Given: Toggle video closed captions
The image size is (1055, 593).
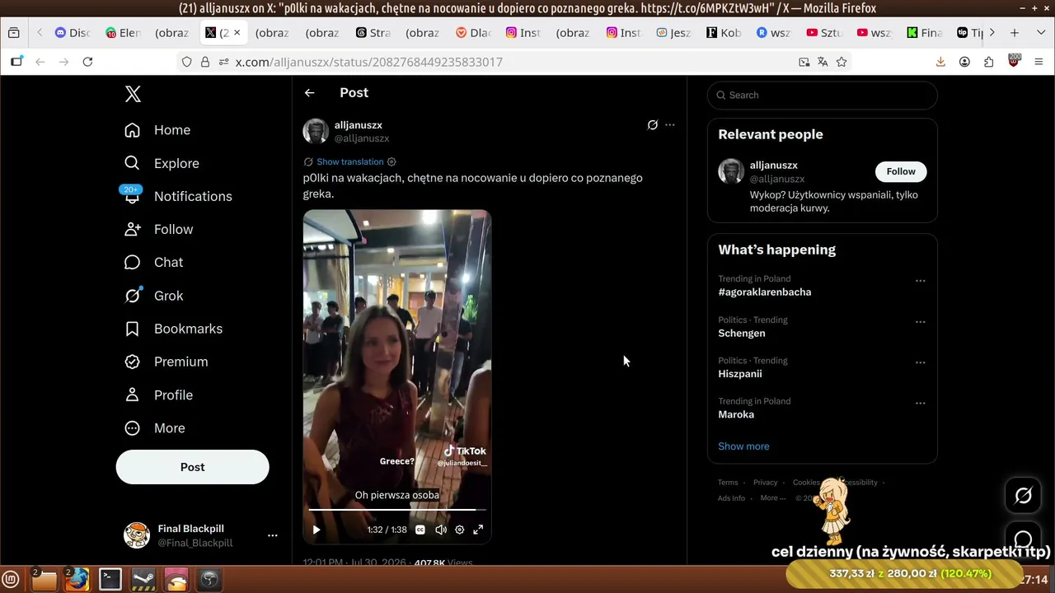Looking at the screenshot, I should [x=420, y=530].
